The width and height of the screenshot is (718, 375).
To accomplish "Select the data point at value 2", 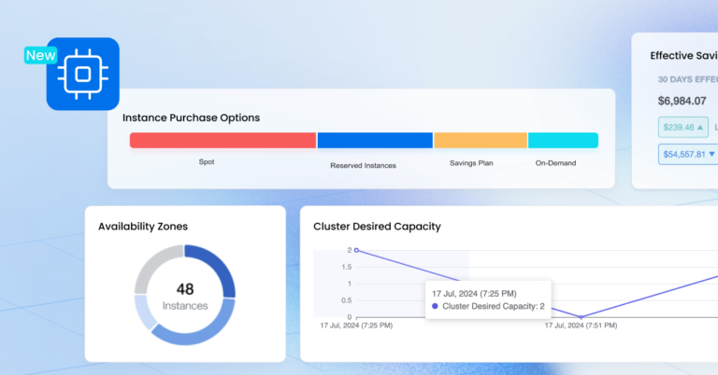I will tap(356, 250).
